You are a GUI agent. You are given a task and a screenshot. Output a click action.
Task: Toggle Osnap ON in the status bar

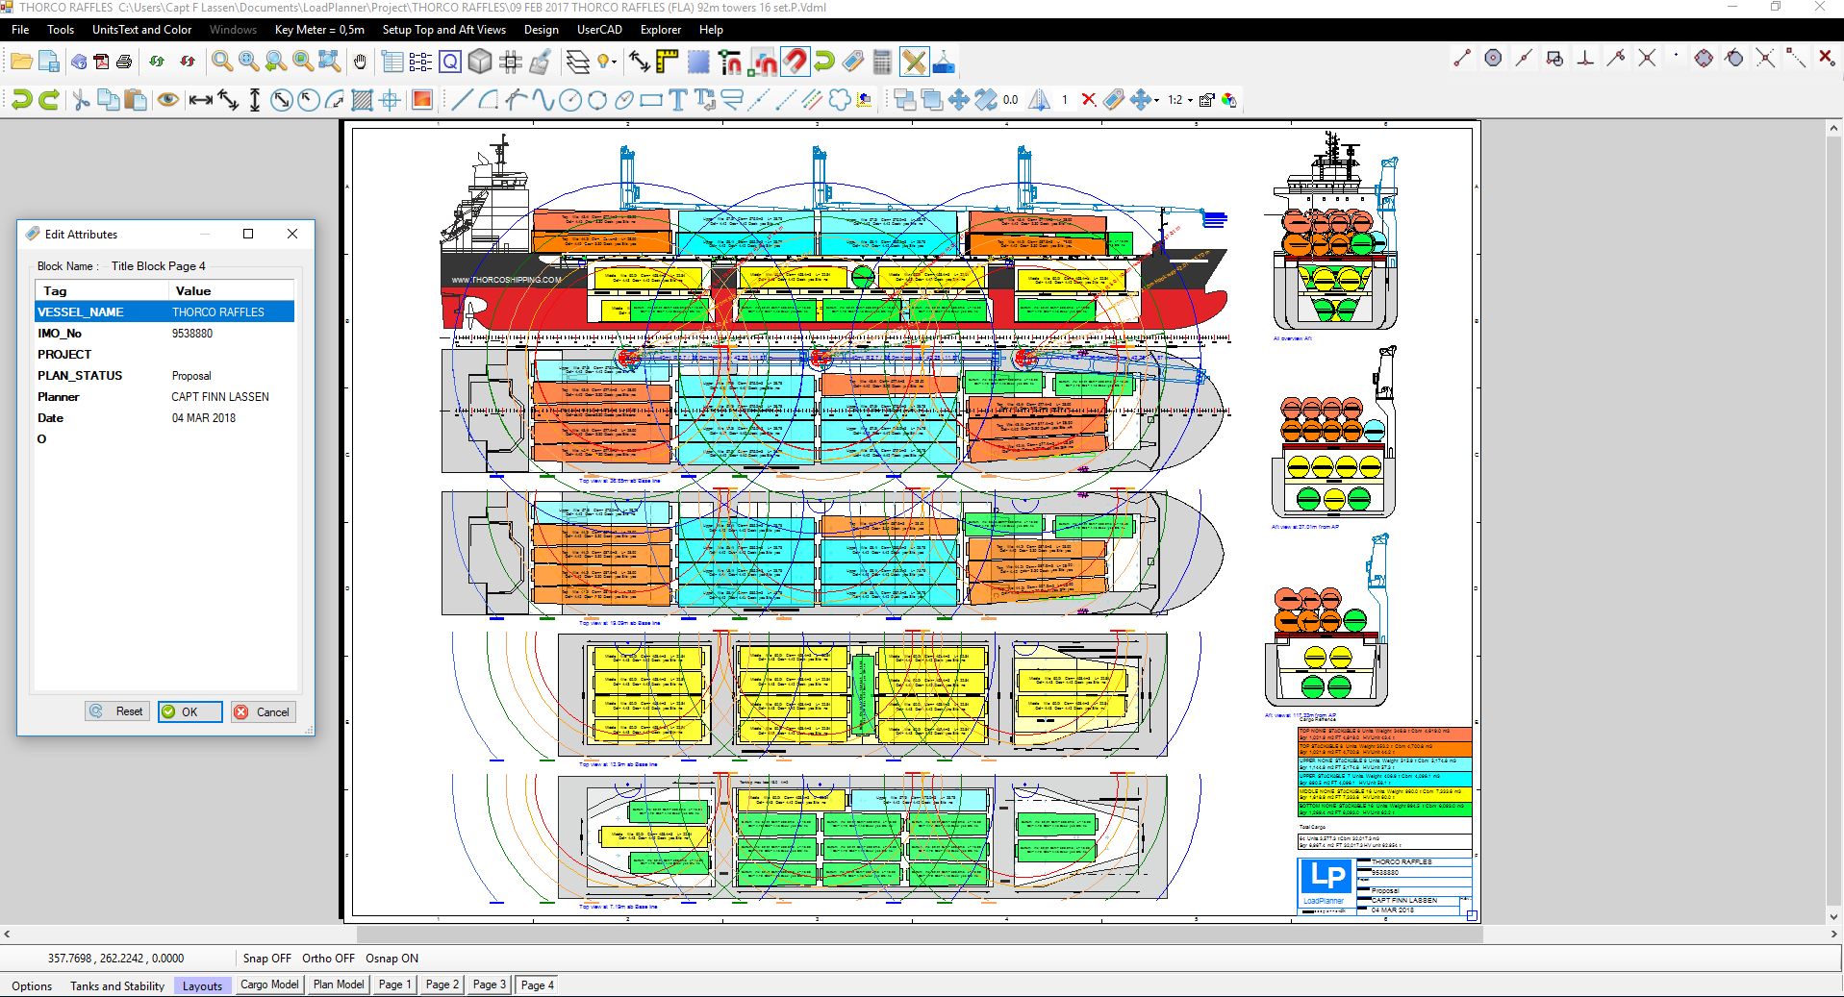[x=392, y=958]
